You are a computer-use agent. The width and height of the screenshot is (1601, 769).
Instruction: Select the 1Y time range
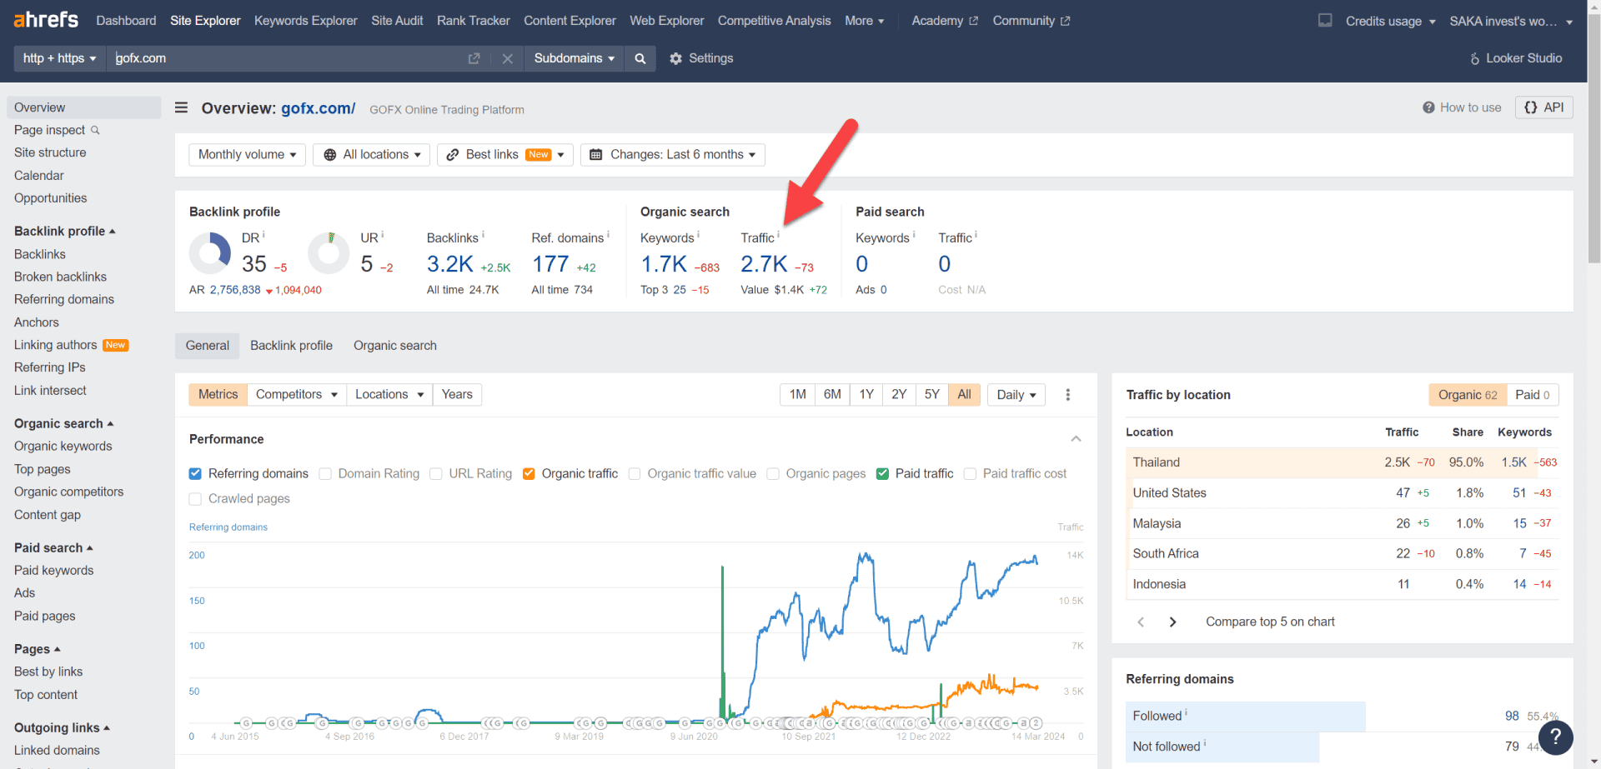click(x=866, y=395)
